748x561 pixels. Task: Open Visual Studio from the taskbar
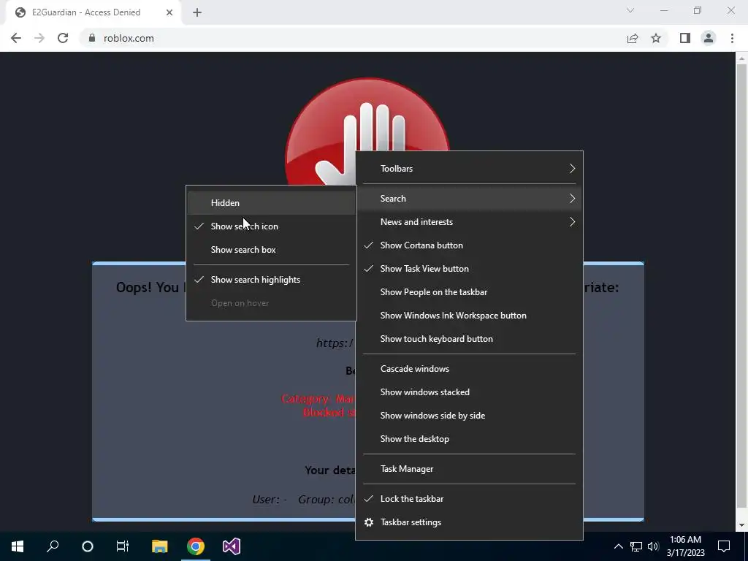(232, 546)
